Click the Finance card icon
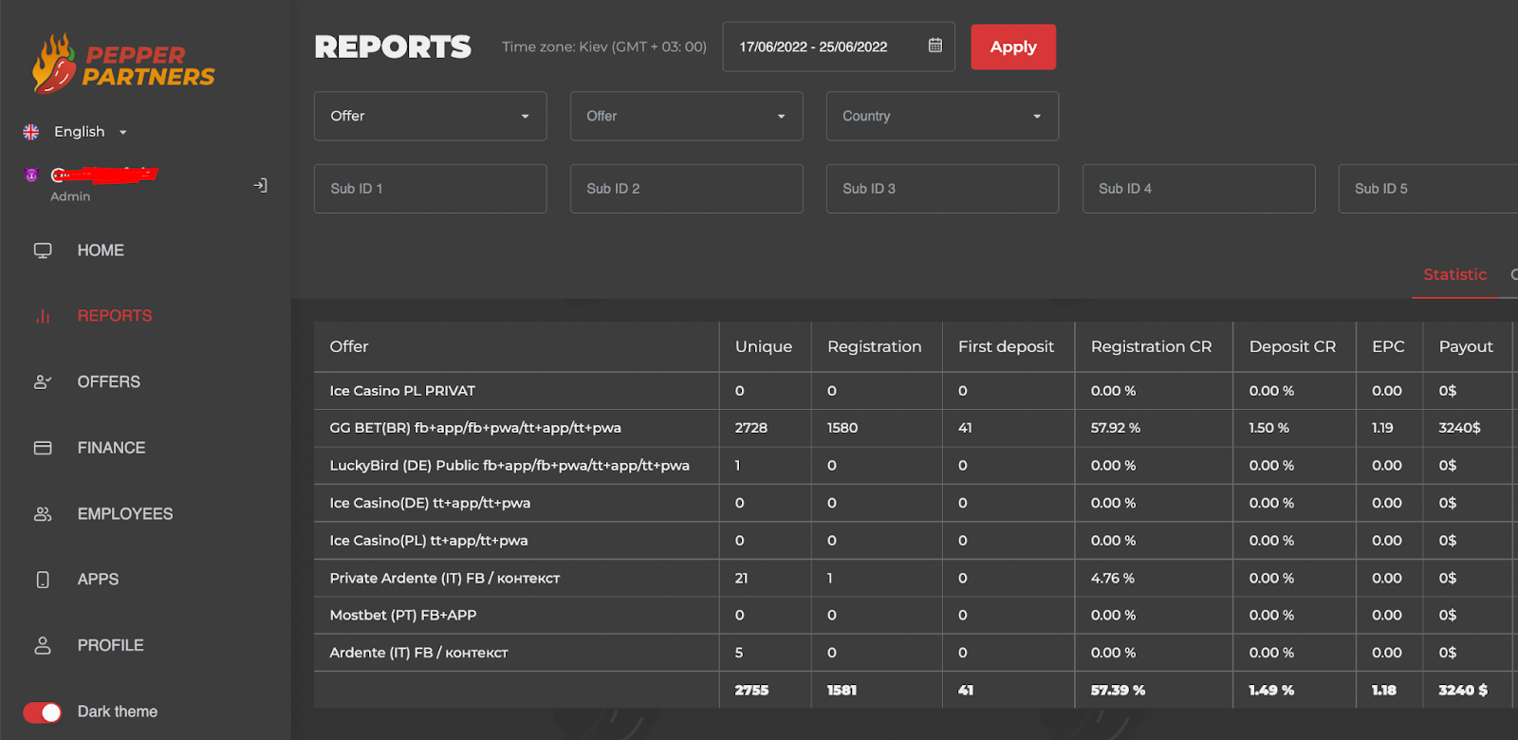Screen dimensions: 1518x740 click(43, 448)
